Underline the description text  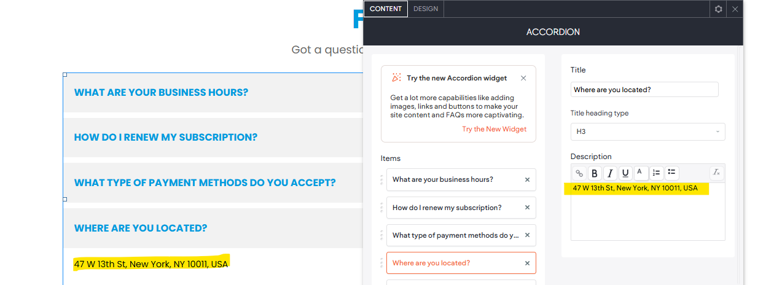(625, 173)
